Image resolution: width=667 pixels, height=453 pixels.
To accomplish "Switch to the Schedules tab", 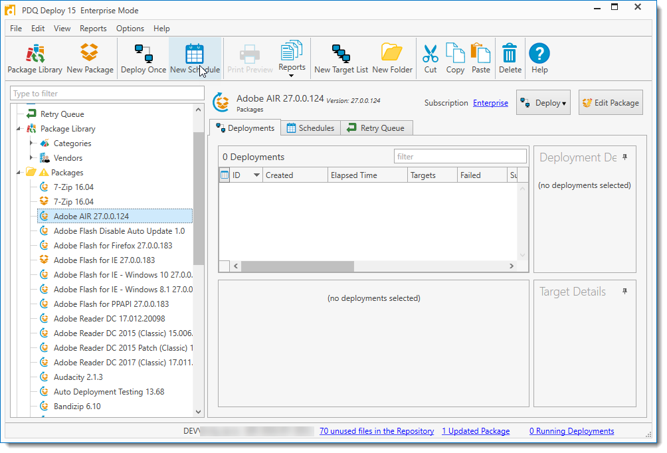I will 310,128.
